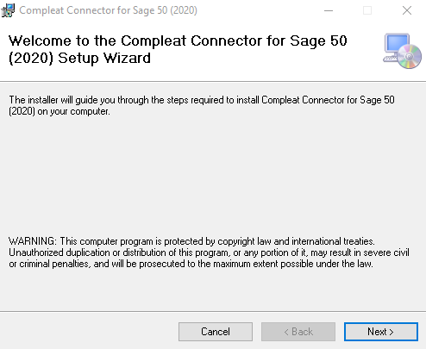Close the setup wizard with the X
Viewport: 426px width, 349px height.
(x=407, y=10)
